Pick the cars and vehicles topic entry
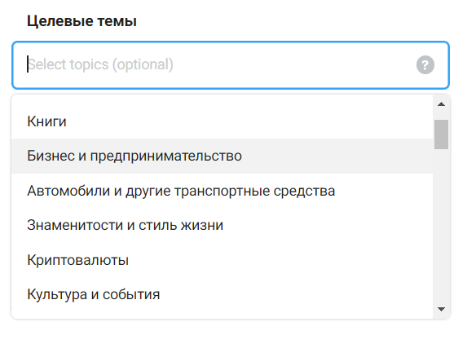This screenshot has width=467, height=344. point(222,191)
